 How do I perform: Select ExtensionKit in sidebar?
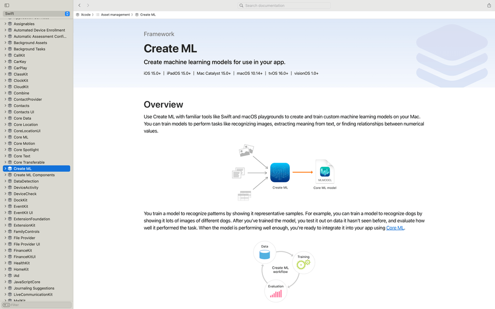24,226
